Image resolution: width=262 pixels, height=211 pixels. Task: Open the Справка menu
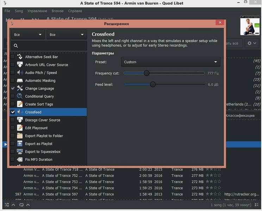click(75, 11)
